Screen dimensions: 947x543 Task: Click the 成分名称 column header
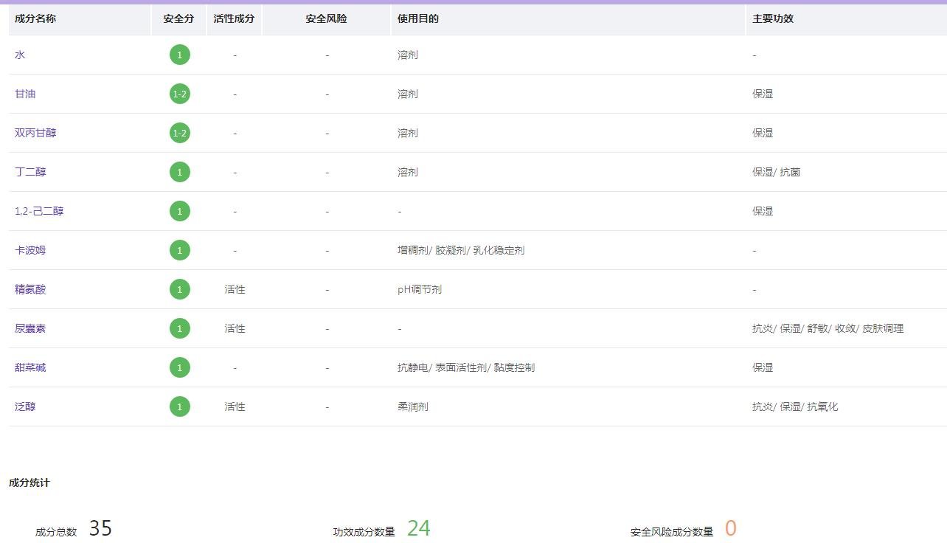click(x=35, y=18)
